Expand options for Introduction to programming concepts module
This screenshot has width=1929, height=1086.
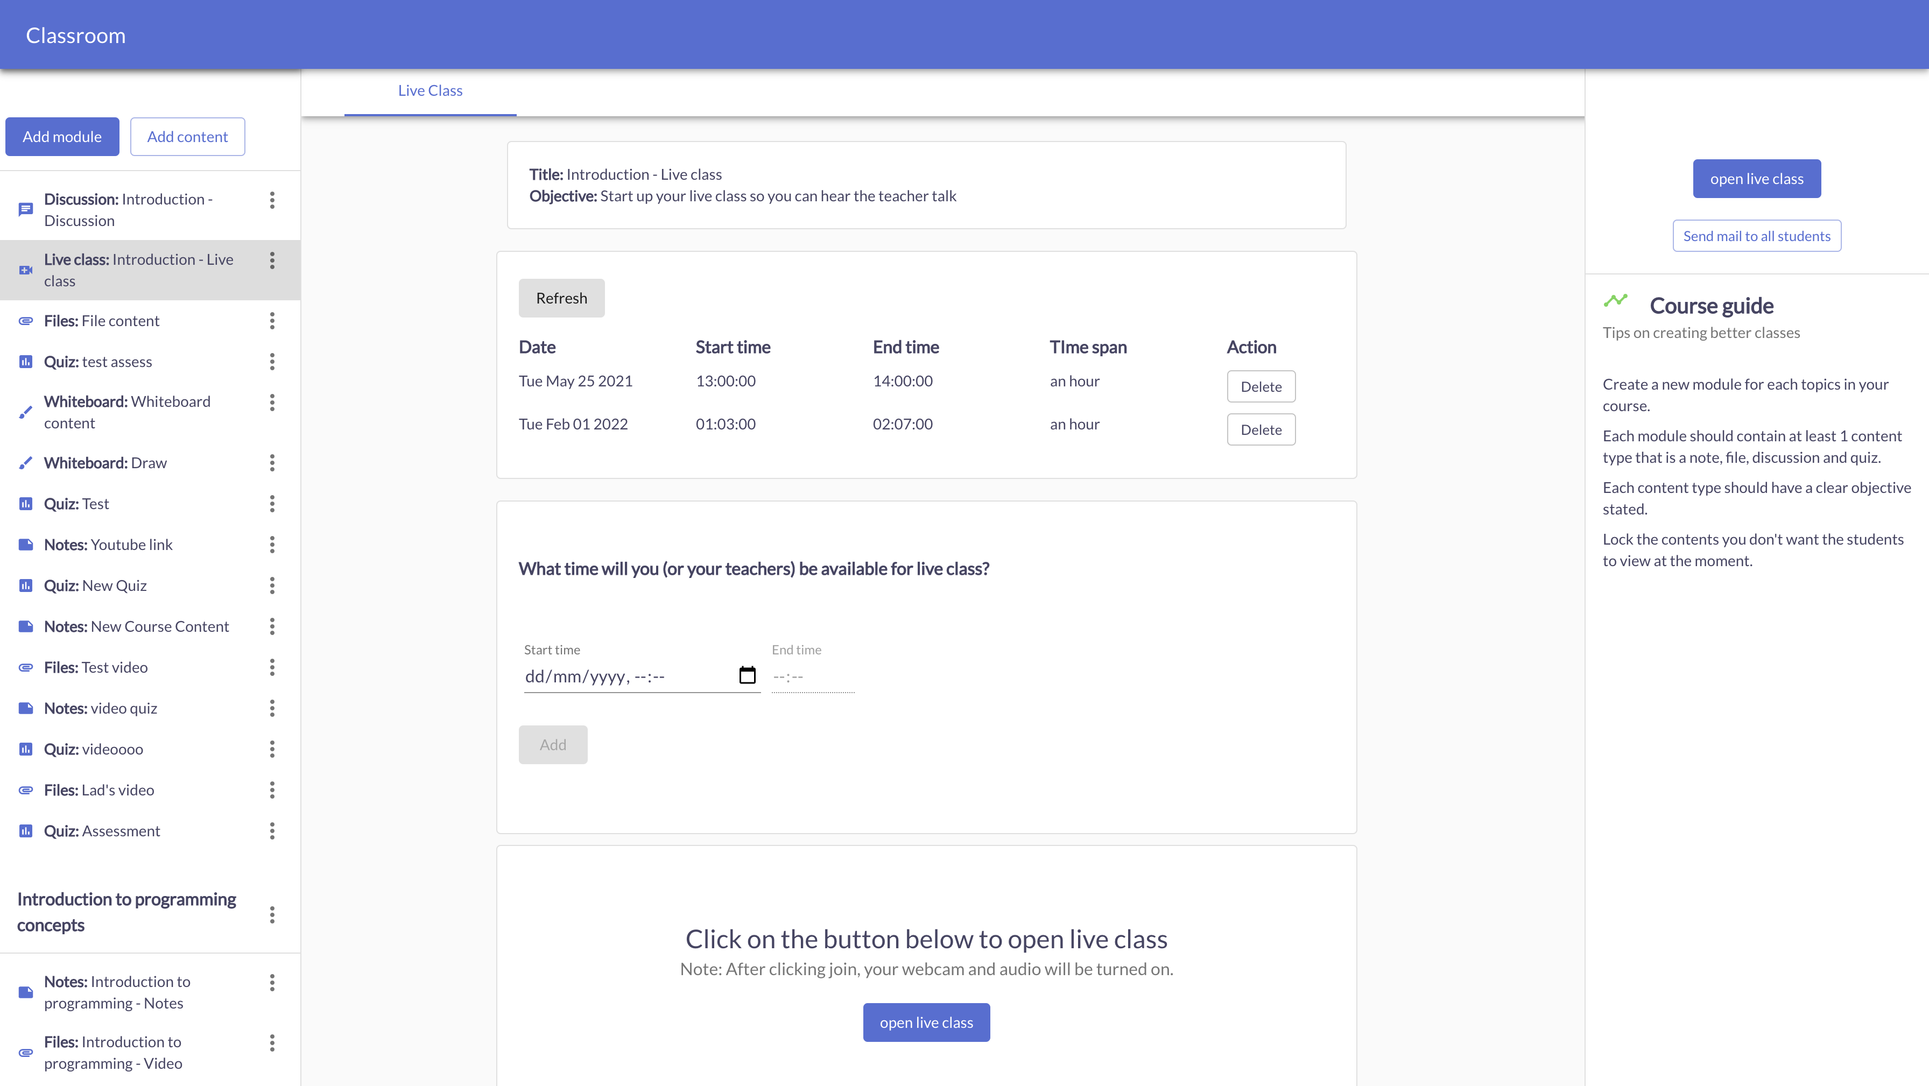(x=272, y=914)
